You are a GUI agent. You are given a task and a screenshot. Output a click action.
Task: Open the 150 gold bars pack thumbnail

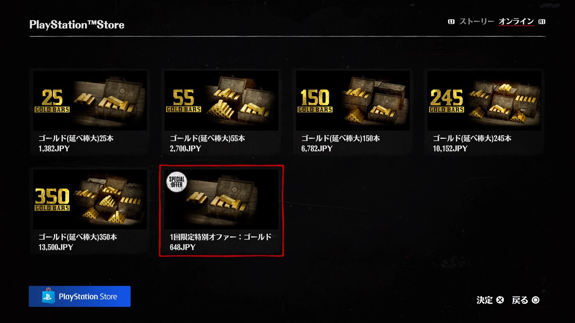pos(353,101)
